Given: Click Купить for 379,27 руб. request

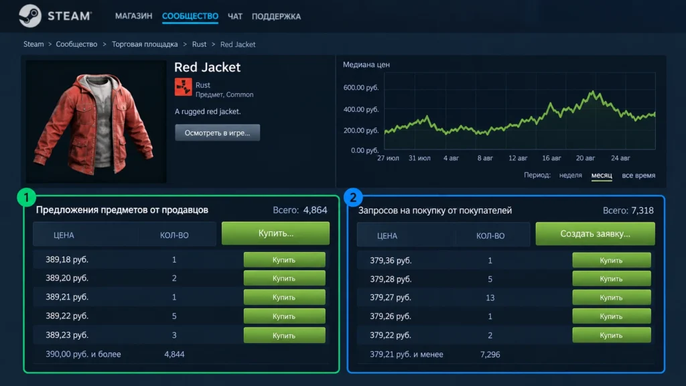Looking at the screenshot, I should [611, 298].
